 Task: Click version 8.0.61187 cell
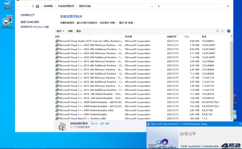(x=207, y=114)
